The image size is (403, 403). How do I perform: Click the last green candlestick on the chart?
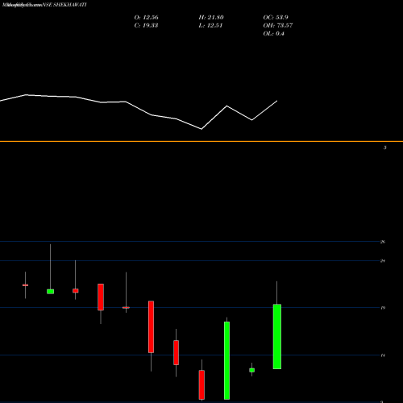[277, 336]
